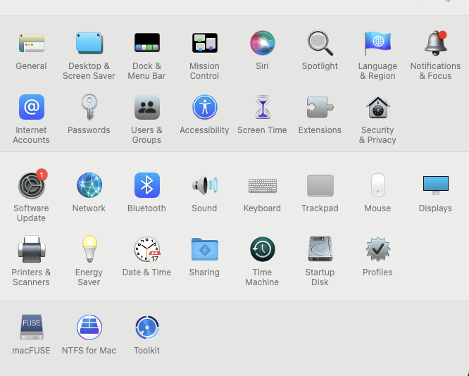
Task: Open Startup Disk pane
Action: 320,249
